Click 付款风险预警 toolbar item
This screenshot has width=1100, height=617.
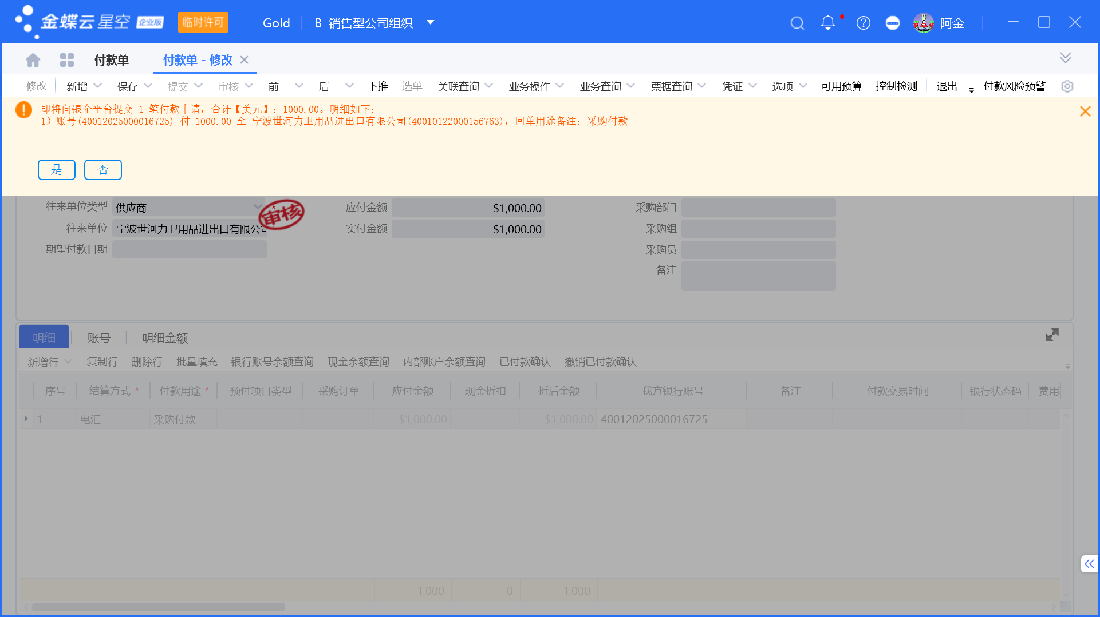pos(1015,86)
